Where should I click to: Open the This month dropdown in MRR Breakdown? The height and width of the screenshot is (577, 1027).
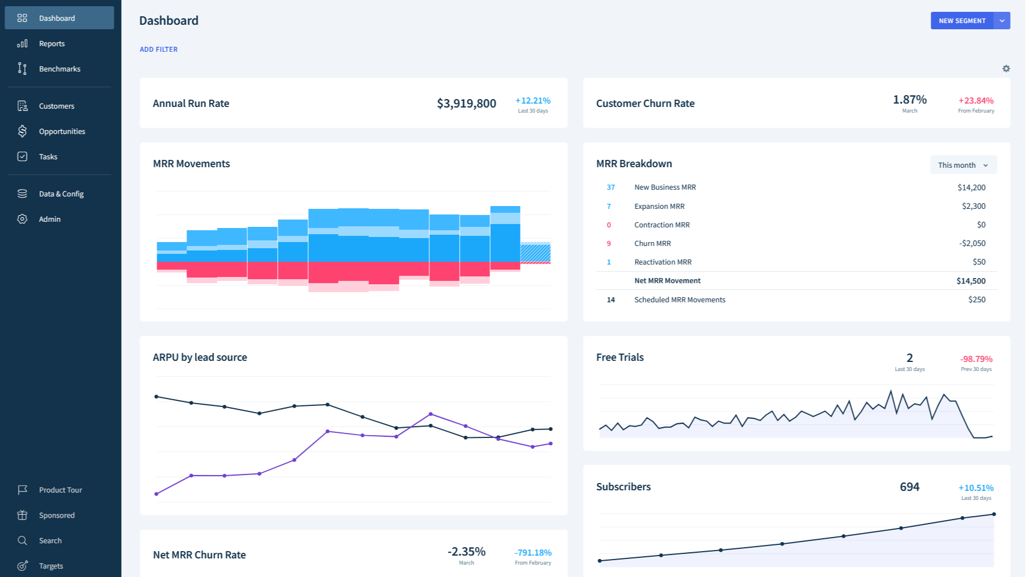pos(963,165)
